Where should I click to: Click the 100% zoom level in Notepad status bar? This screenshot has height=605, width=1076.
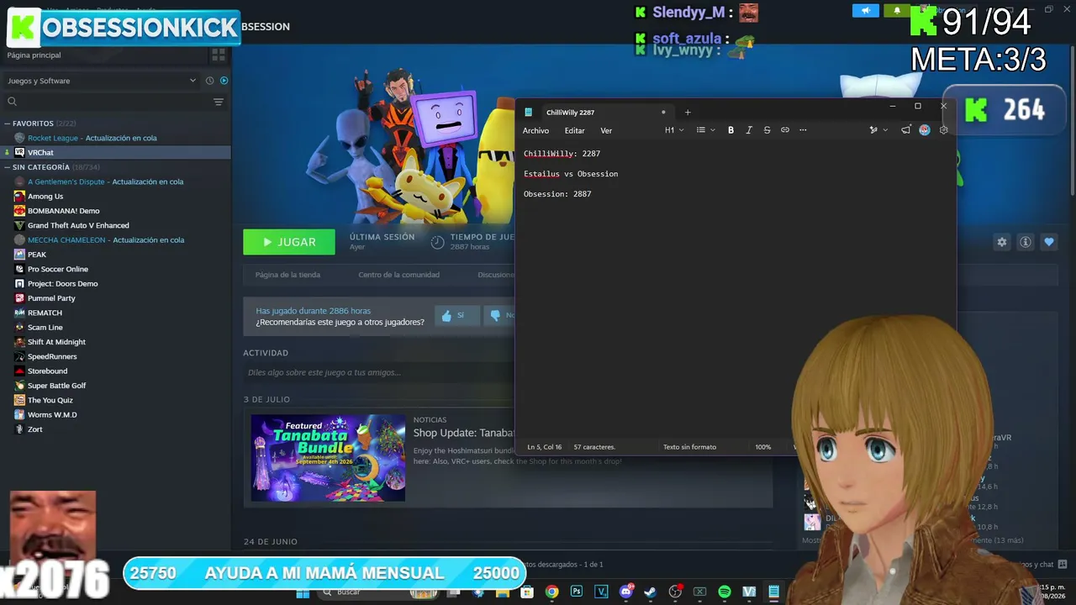762,447
